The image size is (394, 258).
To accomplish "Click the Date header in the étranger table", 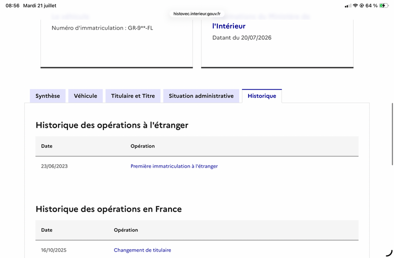I will (47, 146).
